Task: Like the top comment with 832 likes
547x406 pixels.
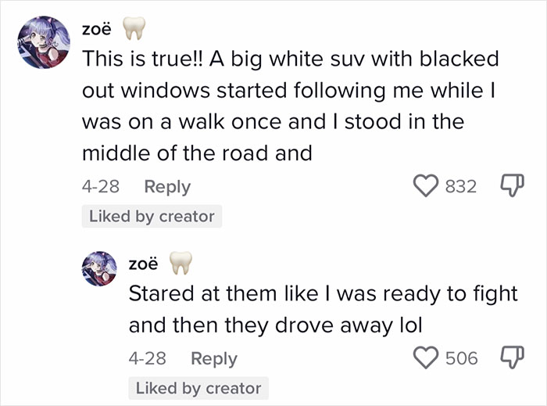Action: [424, 186]
